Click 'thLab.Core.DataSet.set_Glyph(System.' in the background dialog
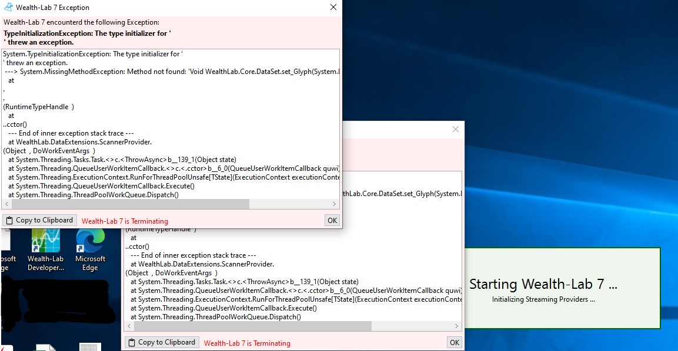The height and width of the screenshot is (351, 678). pyautogui.click(x=402, y=194)
